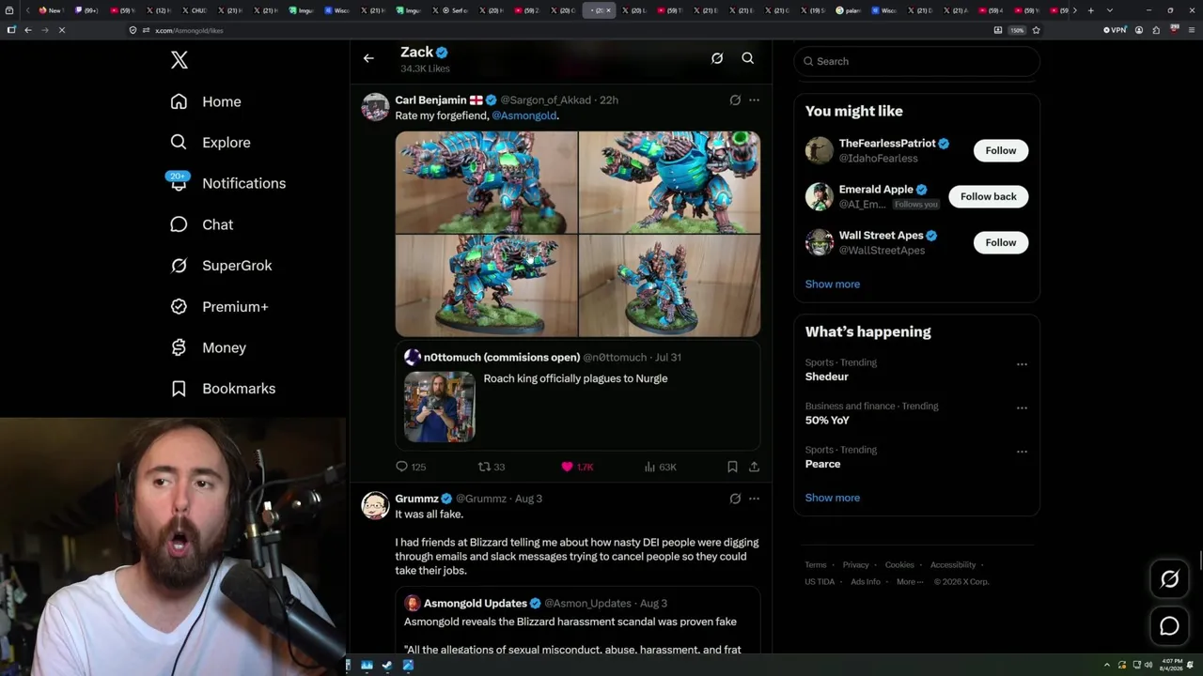
Task: Open the @Asmongold mention link
Action: click(524, 115)
